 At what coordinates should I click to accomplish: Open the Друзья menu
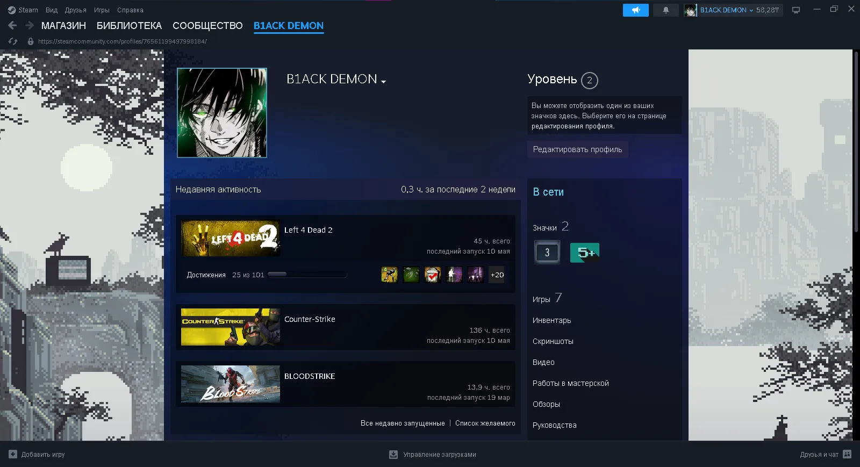(x=76, y=10)
